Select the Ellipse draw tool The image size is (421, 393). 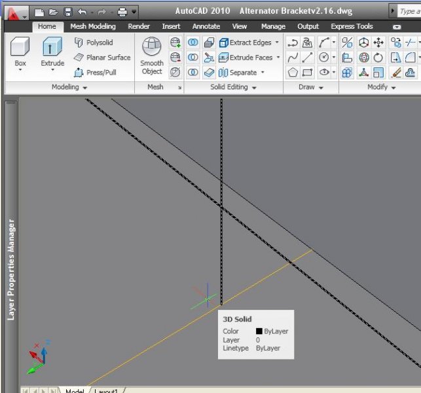(324, 72)
